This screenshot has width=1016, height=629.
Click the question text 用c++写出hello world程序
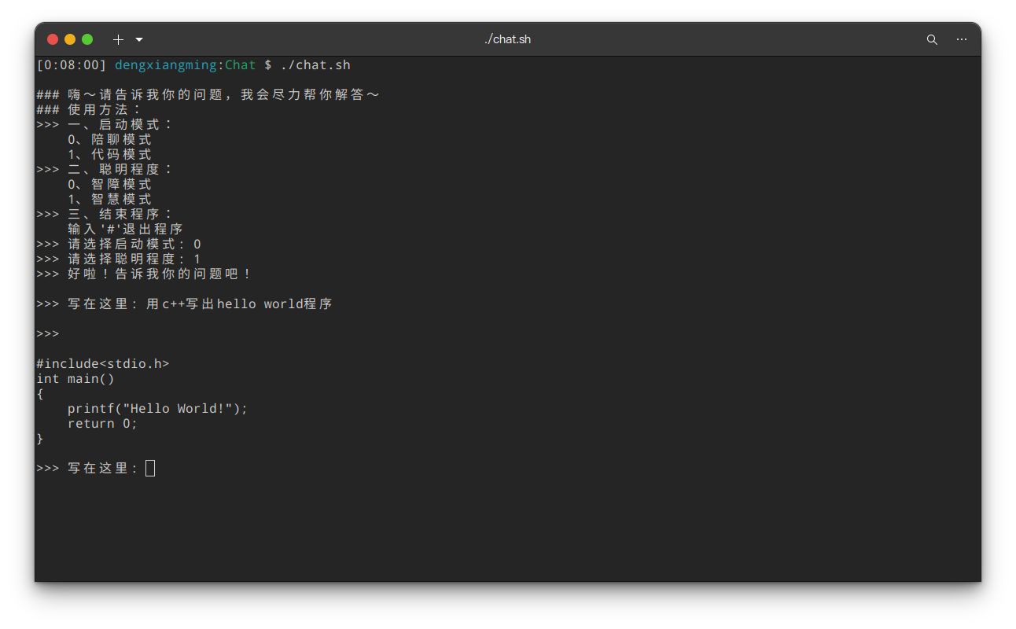pyautogui.click(x=239, y=303)
